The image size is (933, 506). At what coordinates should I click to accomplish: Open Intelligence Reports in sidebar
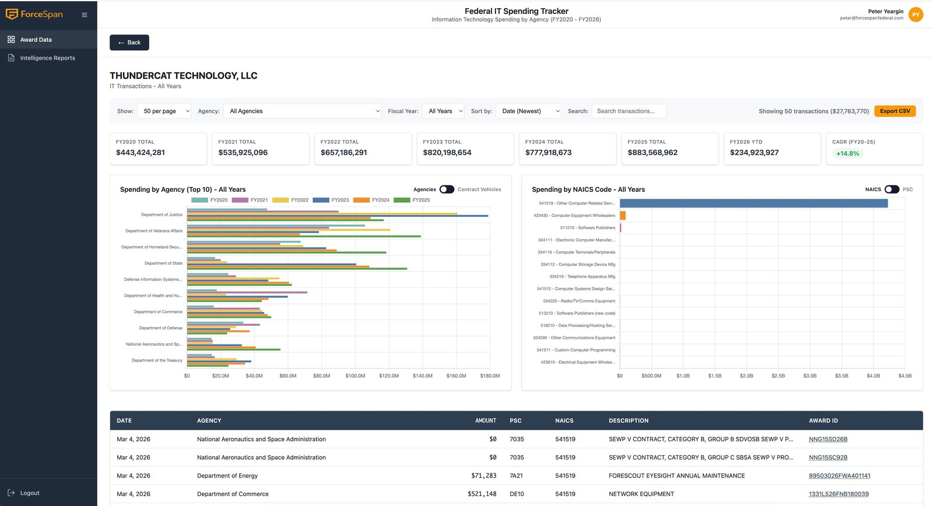tap(48, 58)
